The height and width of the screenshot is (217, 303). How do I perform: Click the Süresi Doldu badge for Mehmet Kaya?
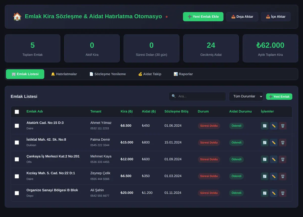pos(209,159)
